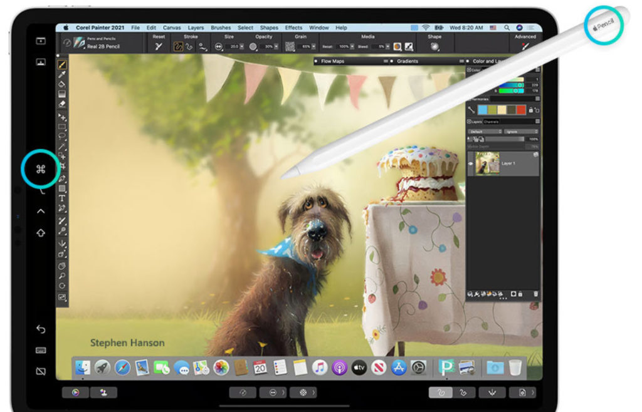Adjust the layer opacity slider
This screenshot has height=412, width=642.
(x=505, y=140)
